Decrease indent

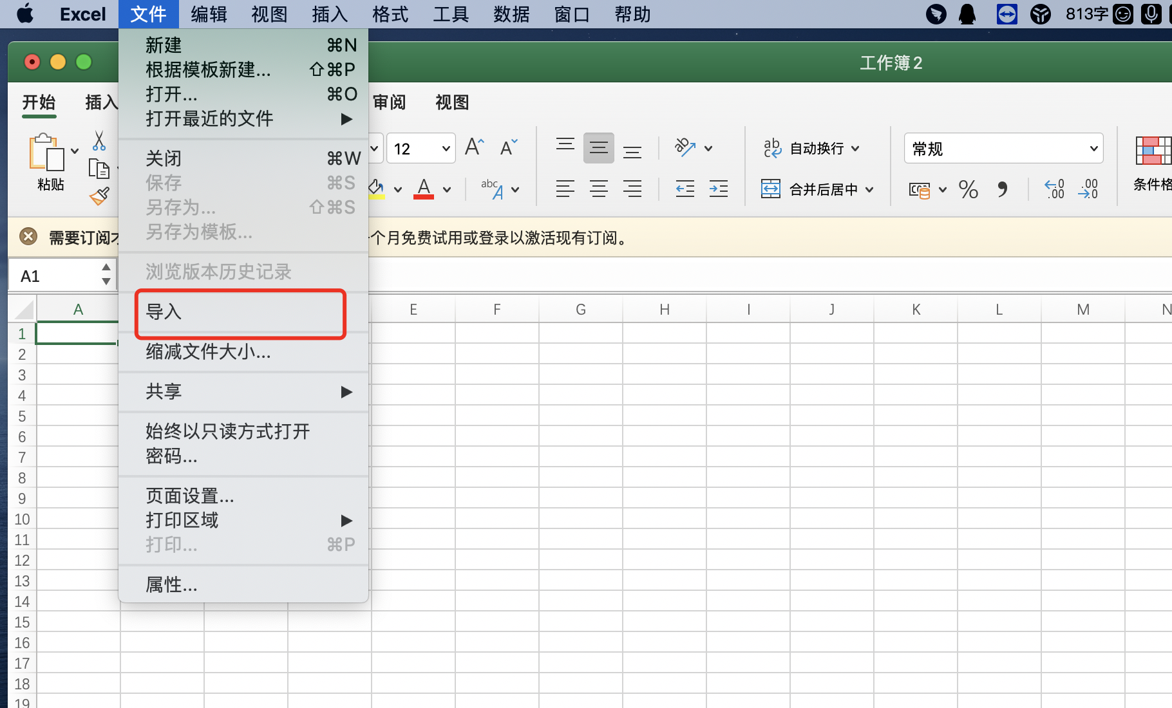pyautogui.click(x=685, y=189)
